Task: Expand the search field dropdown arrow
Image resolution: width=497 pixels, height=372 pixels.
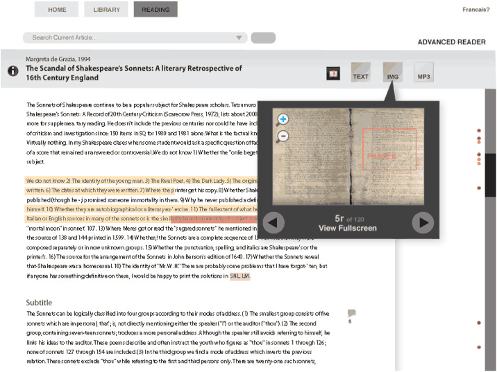Action: tap(239, 38)
